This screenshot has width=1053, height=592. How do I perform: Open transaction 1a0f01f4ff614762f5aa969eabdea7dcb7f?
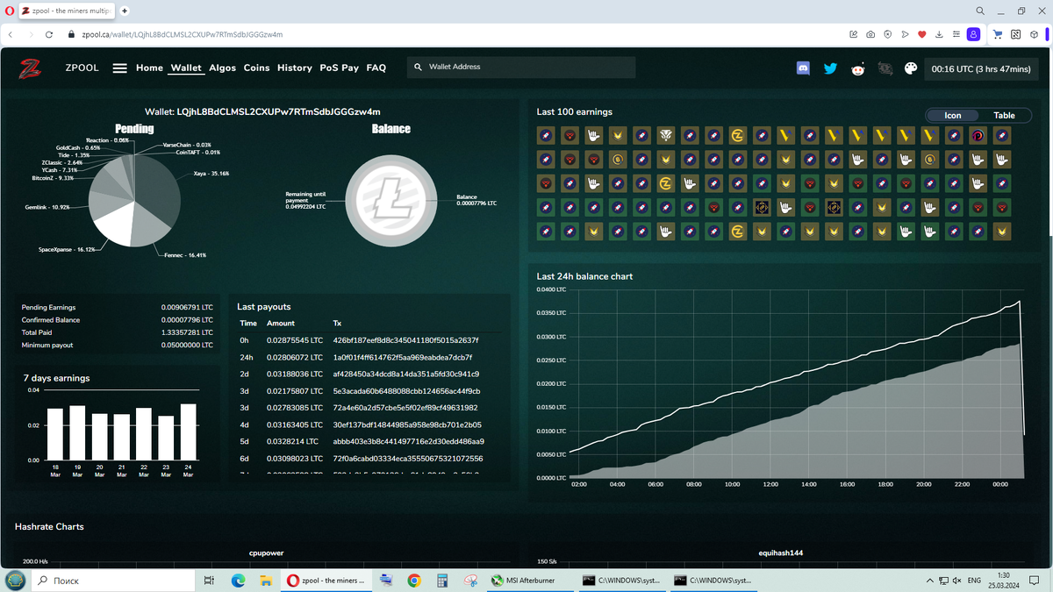[403, 357]
